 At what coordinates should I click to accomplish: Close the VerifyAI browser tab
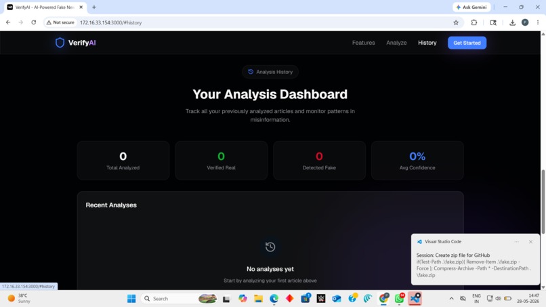pos(81,7)
